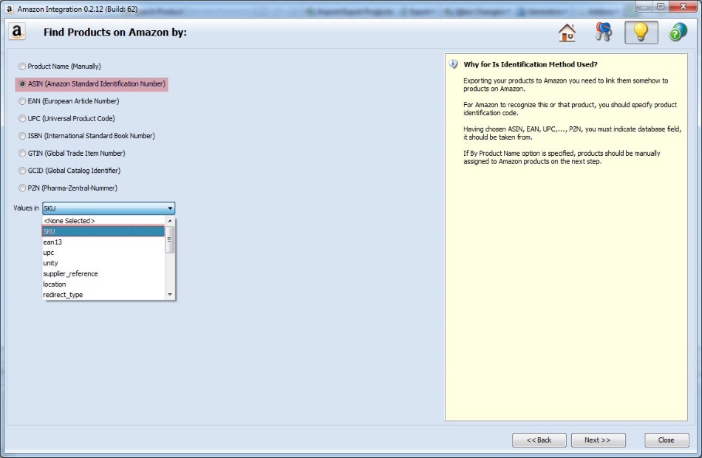Choose unity in the dropdown list
Image resolution: width=702 pixels, height=458 pixels.
point(103,263)
